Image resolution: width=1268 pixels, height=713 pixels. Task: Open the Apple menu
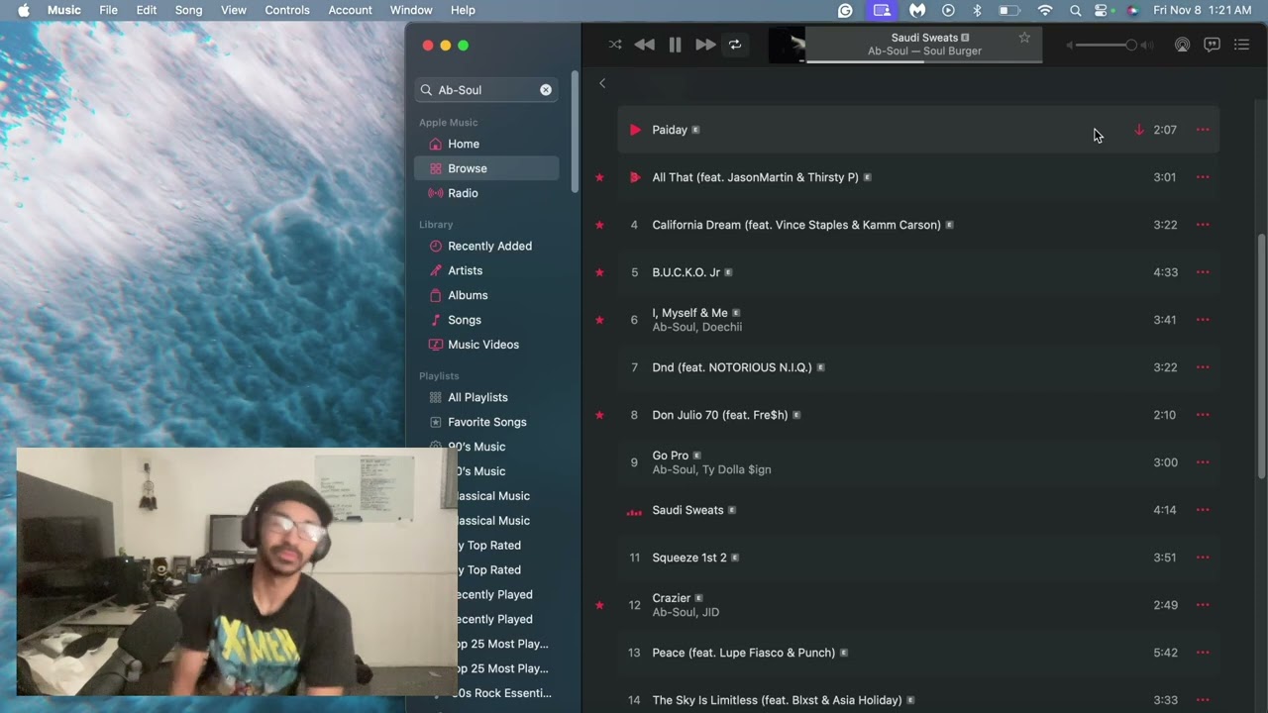pyautogui.click(x=23, y=10)
